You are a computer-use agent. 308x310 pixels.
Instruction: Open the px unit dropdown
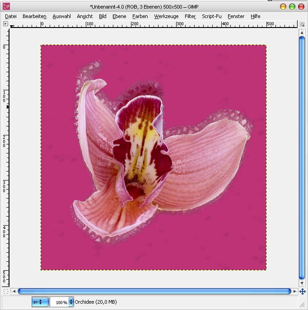(x=40, y=302)
